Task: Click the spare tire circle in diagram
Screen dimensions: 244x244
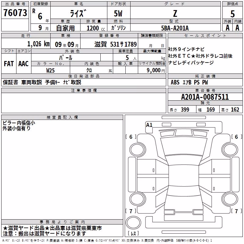Action: coord(133,222)
